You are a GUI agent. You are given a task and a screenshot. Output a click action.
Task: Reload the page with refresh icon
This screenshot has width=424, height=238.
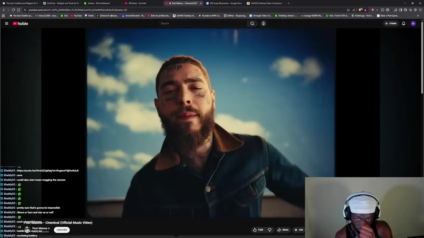pyautogui.click(x=14, y=10)
